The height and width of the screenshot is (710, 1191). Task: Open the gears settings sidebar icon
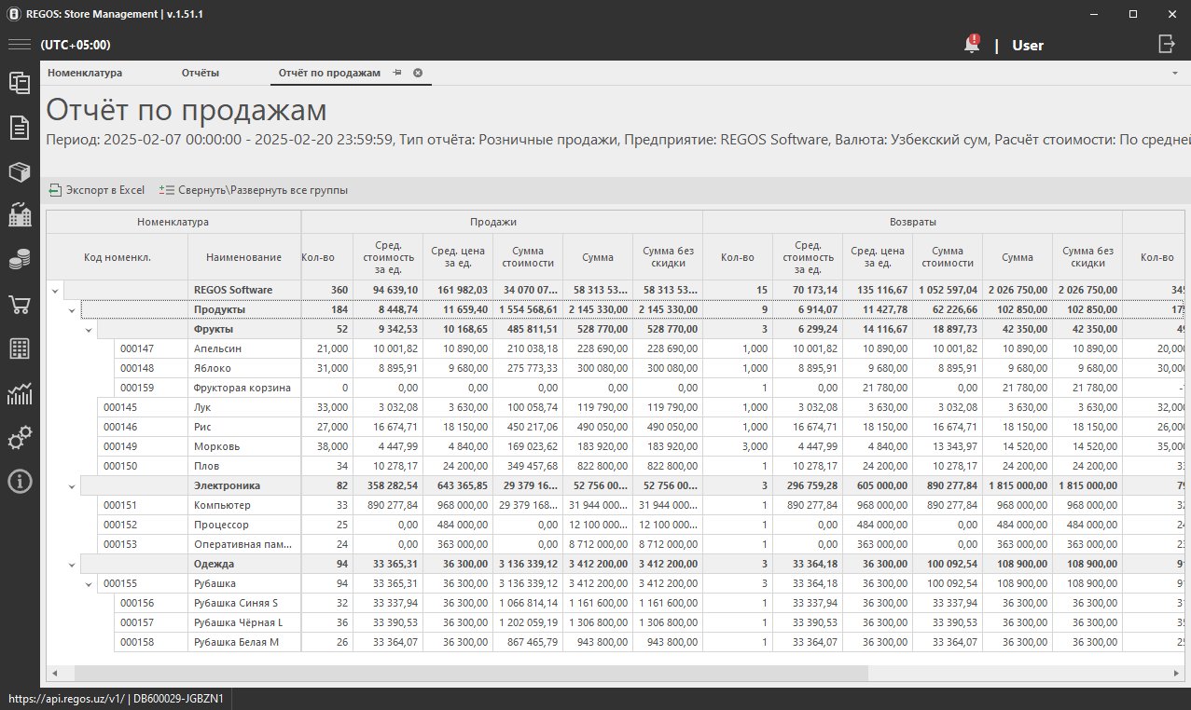tap(20, 438)
